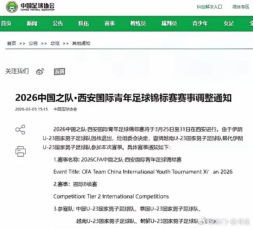253x228 pixels.
Task: Open the 女足 navigation menu item
Action: coord(228,24)
